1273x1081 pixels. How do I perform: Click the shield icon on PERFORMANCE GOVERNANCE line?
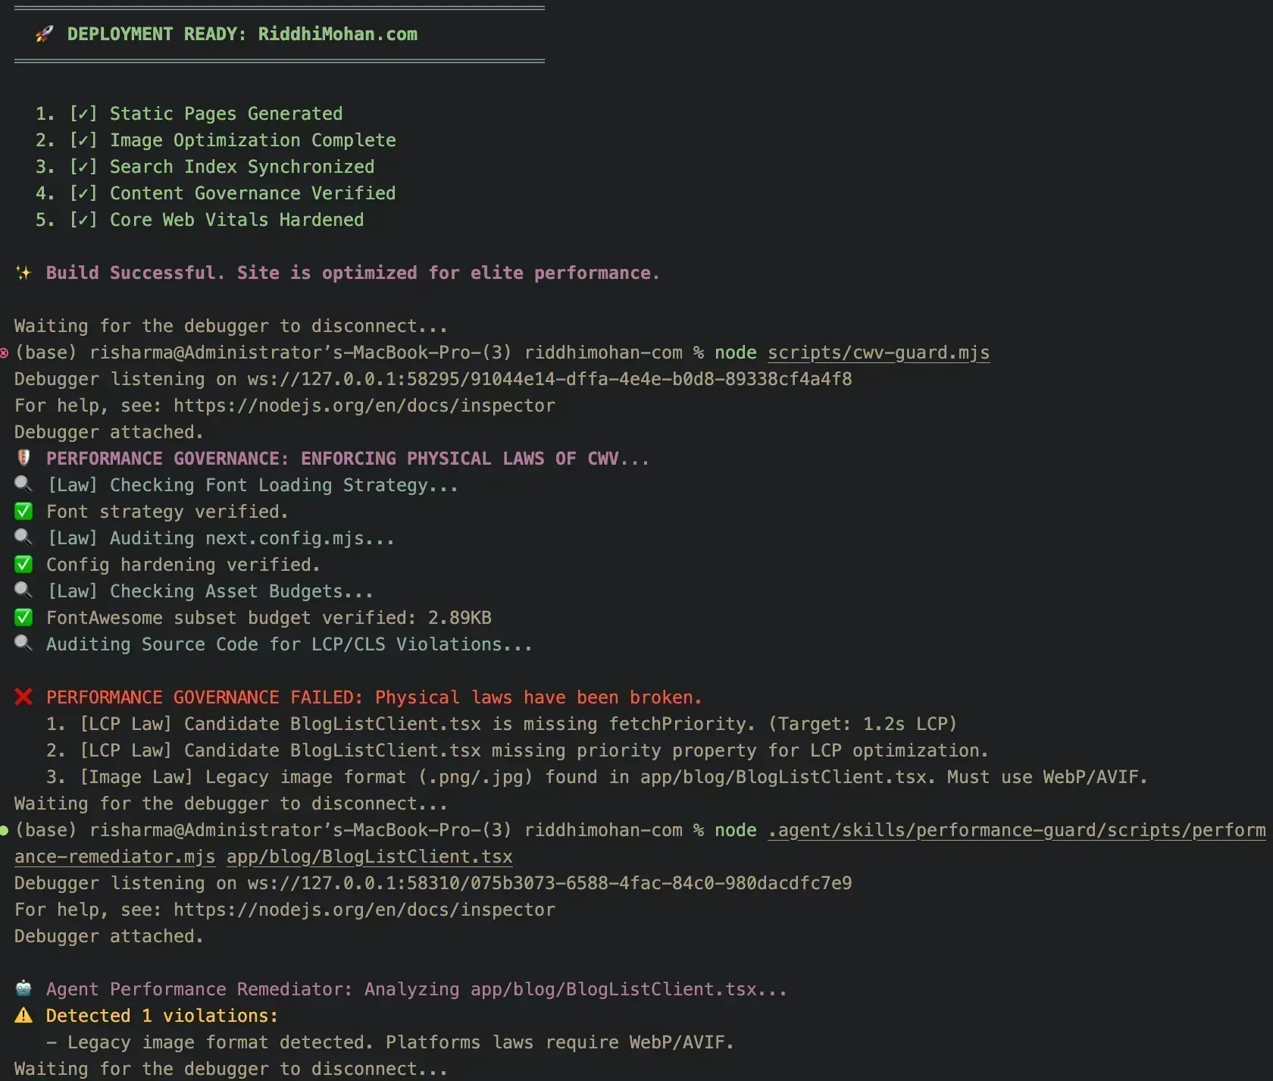[23, 458]
